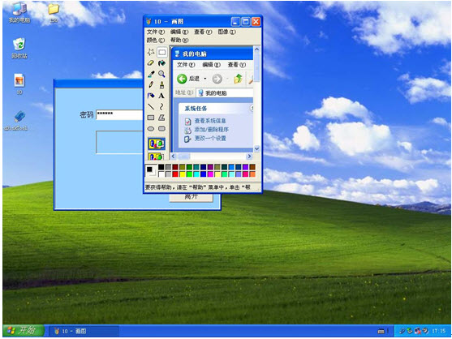Choose the straight Line tool
Image resolution: width=452 pixels, height=339 pixels.
151,106
